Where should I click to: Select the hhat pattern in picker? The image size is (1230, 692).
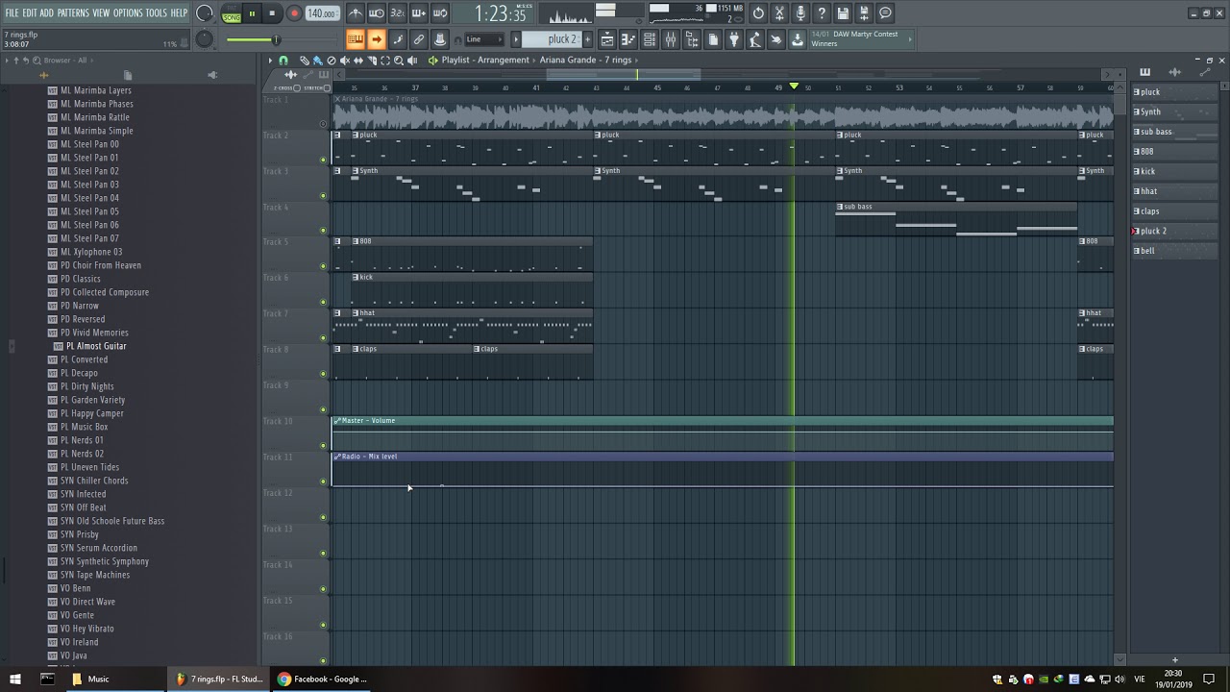(1173, 191)
